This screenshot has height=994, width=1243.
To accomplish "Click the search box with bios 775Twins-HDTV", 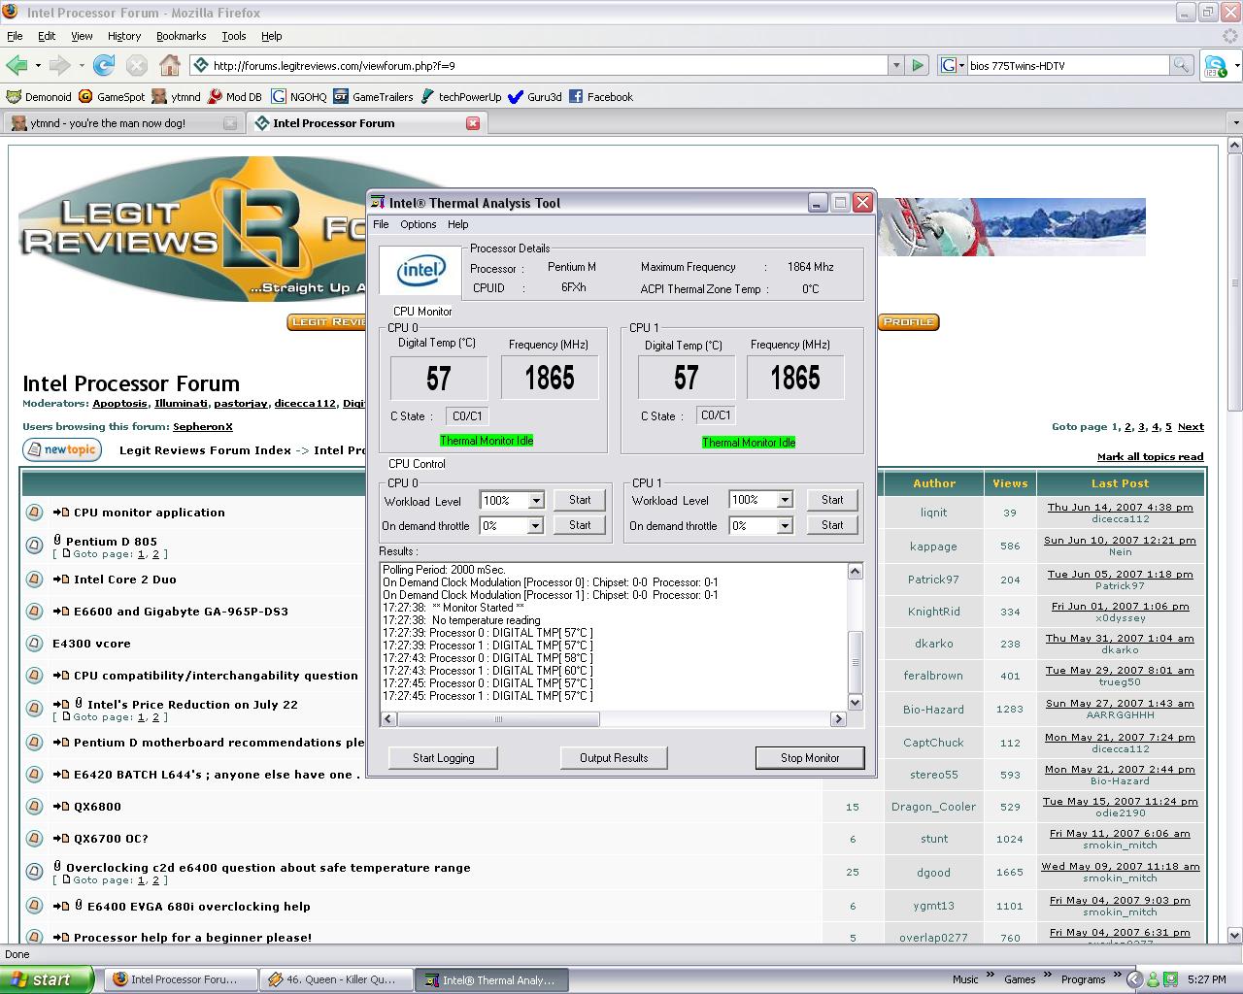I will click(x=1067, y=65).
